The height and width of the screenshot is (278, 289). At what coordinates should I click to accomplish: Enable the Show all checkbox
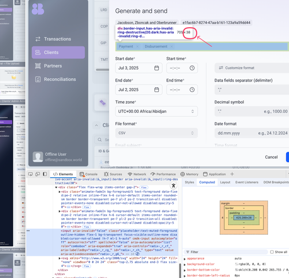tap(272, 252)
